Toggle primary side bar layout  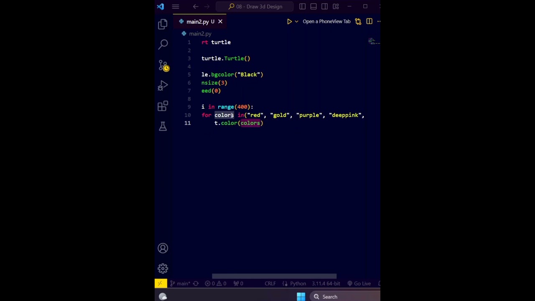(x=302, y=6)
